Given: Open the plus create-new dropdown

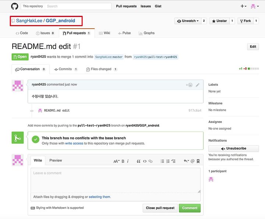Looking at the screenshot, I should pyautogui.click(x=243, y=6).
